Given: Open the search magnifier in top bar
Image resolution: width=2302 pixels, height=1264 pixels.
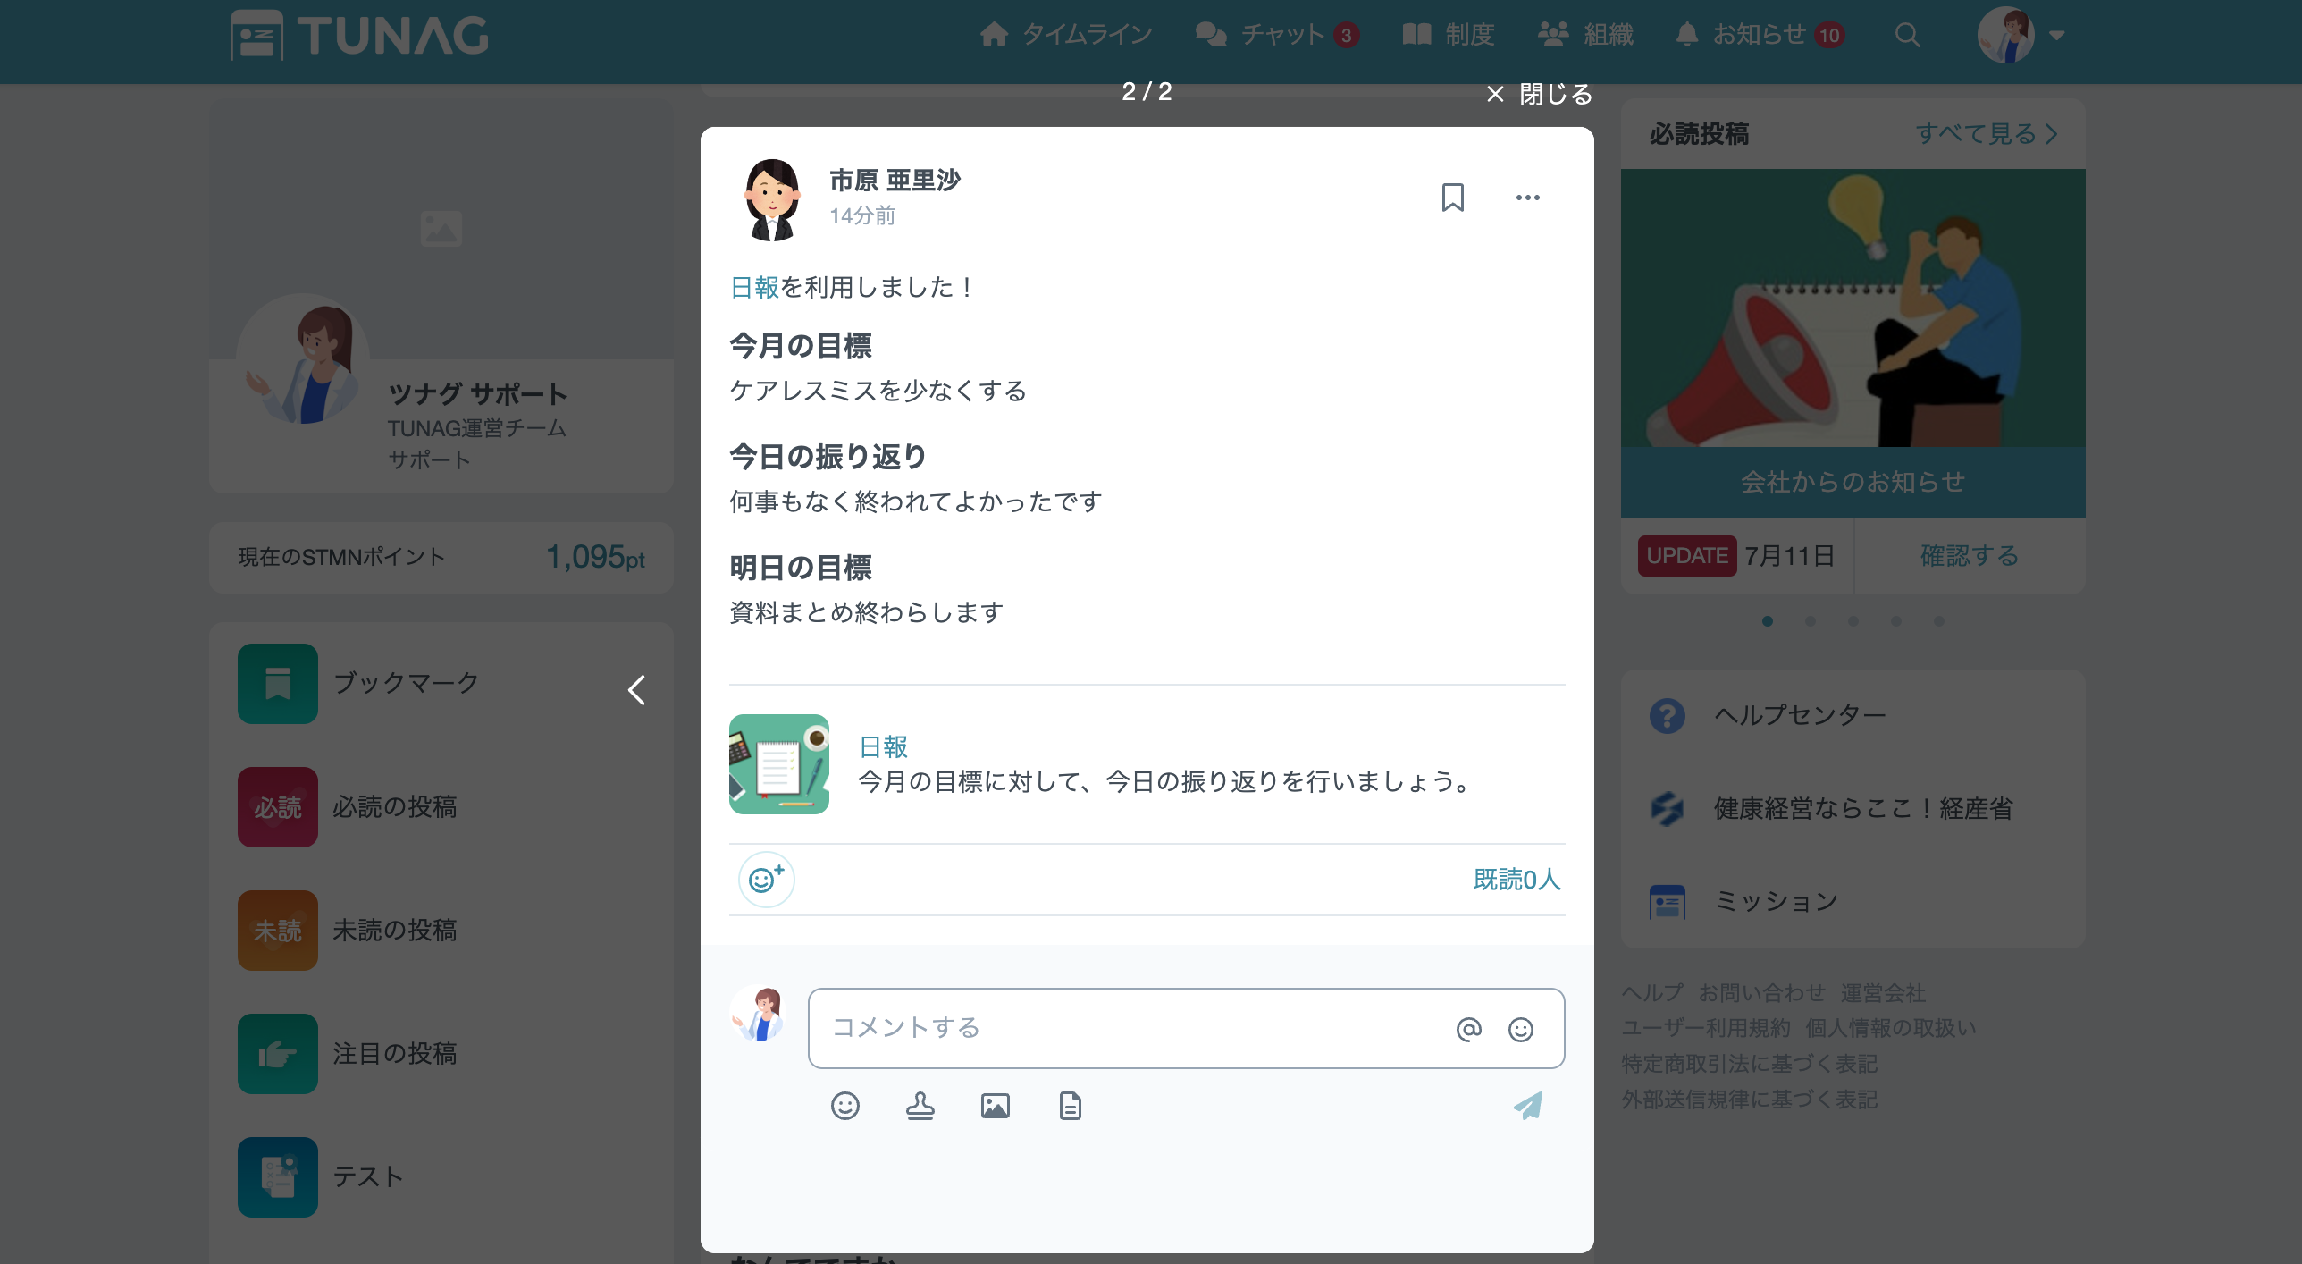Looking at the screenshot, I should [x=1907, y=35].
